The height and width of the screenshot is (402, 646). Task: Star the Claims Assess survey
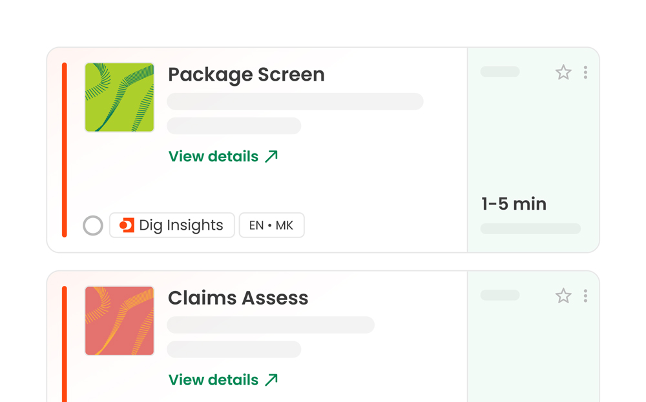coord(563,296)
